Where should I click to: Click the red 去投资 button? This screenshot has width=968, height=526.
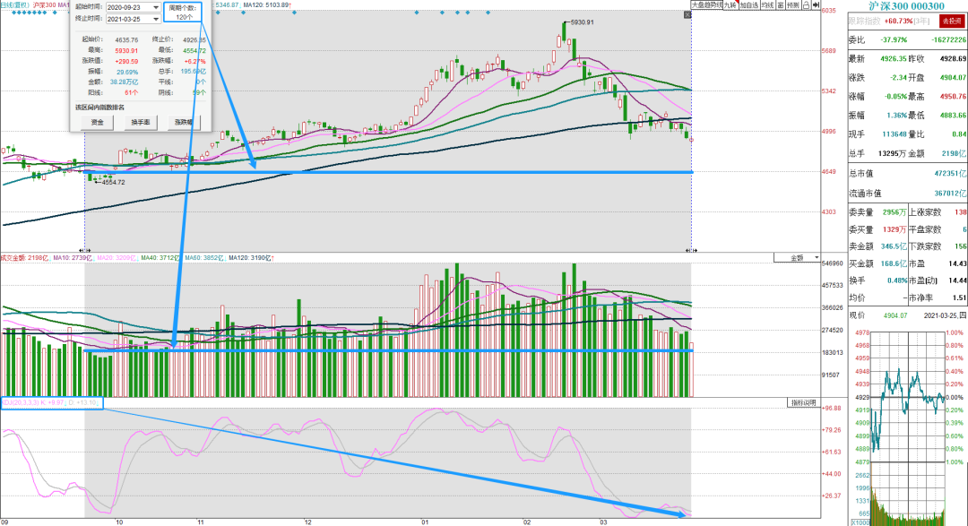point(951,21)
